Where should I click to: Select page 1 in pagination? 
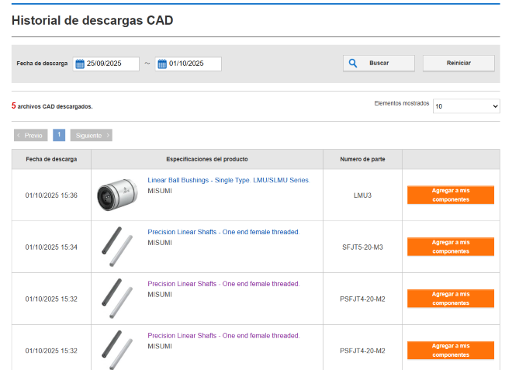(59, 135)
